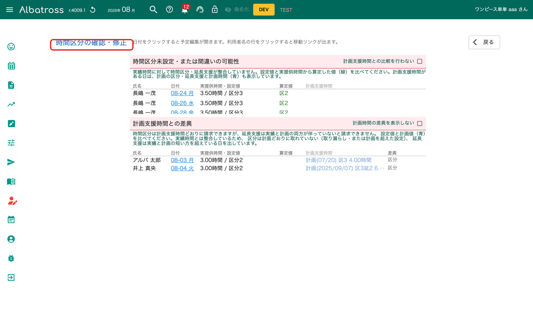Open the help question mark icon
This screenshot has height=333, width=533.
click(170, 9)
